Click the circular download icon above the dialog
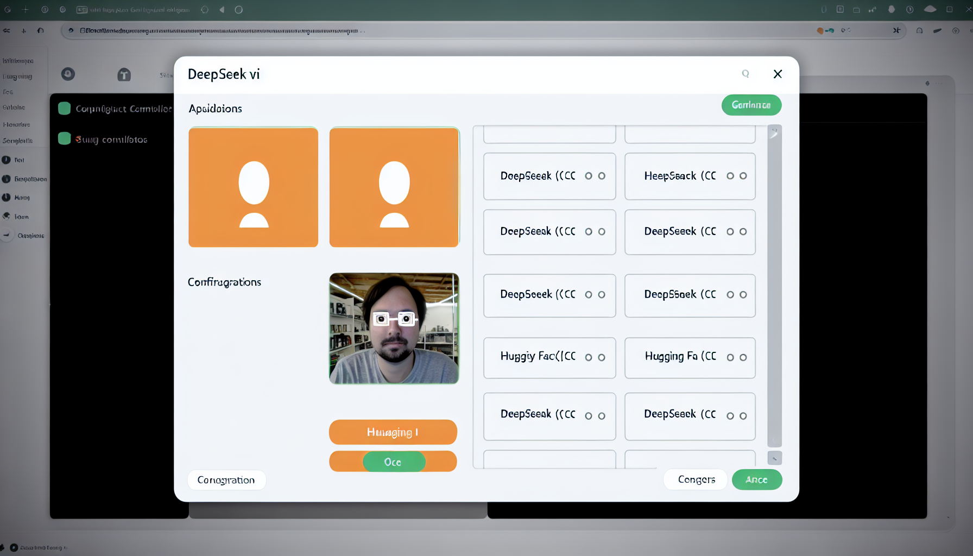Viewport: 973px width, 556px height. pos(68,74)
